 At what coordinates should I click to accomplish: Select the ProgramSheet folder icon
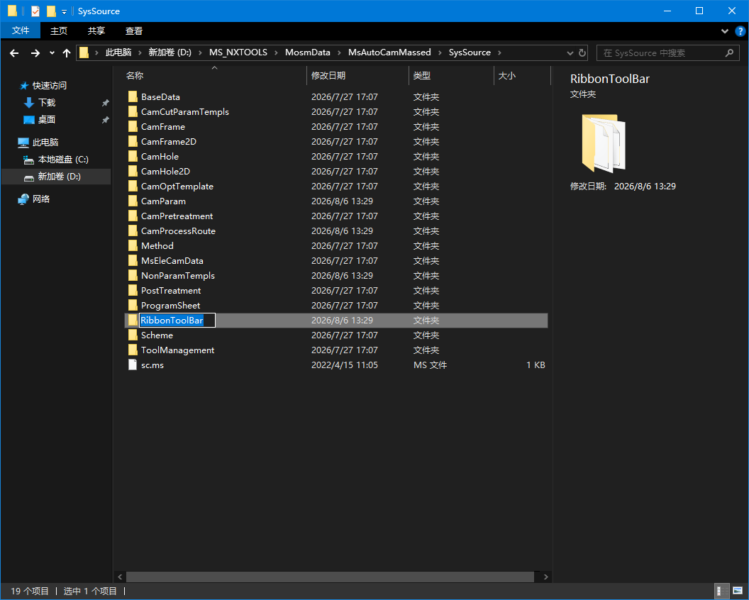(133, 305)
